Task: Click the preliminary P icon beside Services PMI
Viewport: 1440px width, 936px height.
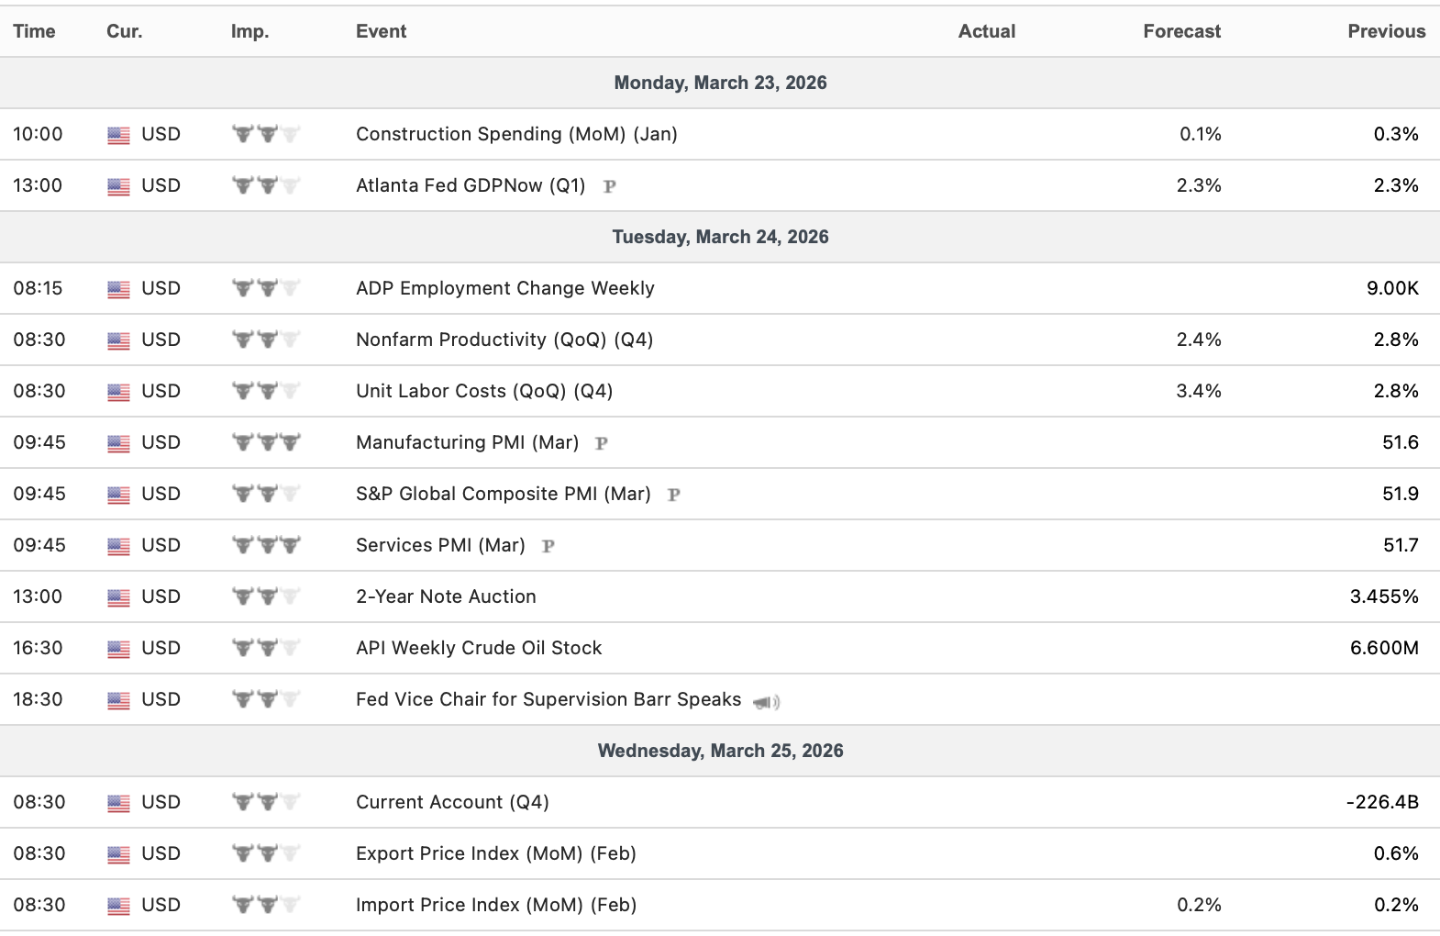Action: [x=548, y=546]
